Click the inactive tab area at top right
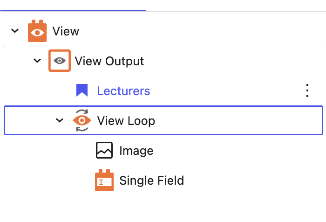This screenshot has width=326, height=222. (236, 6)
